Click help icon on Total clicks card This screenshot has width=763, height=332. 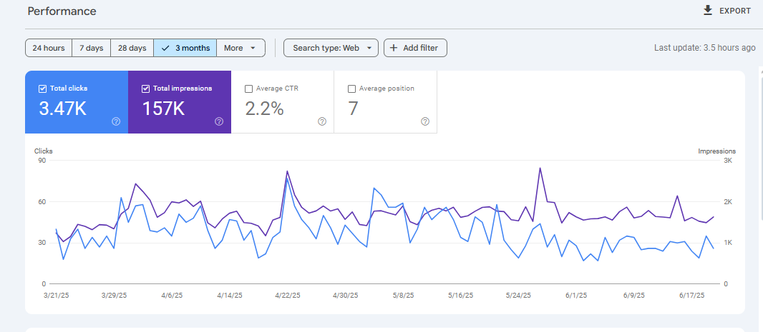116,121
